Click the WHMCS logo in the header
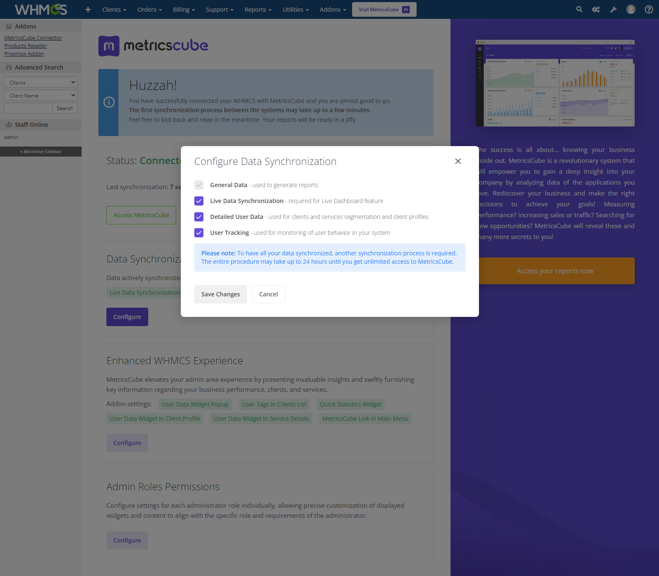 (41, 9)
